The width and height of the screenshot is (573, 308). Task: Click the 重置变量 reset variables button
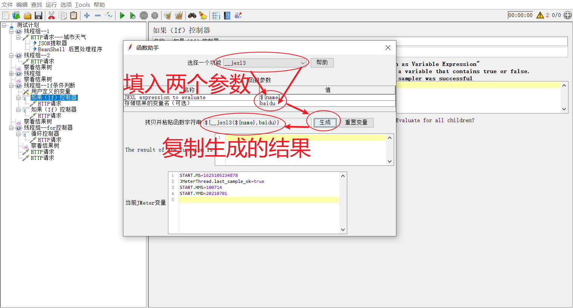click(x=356, y=122)
